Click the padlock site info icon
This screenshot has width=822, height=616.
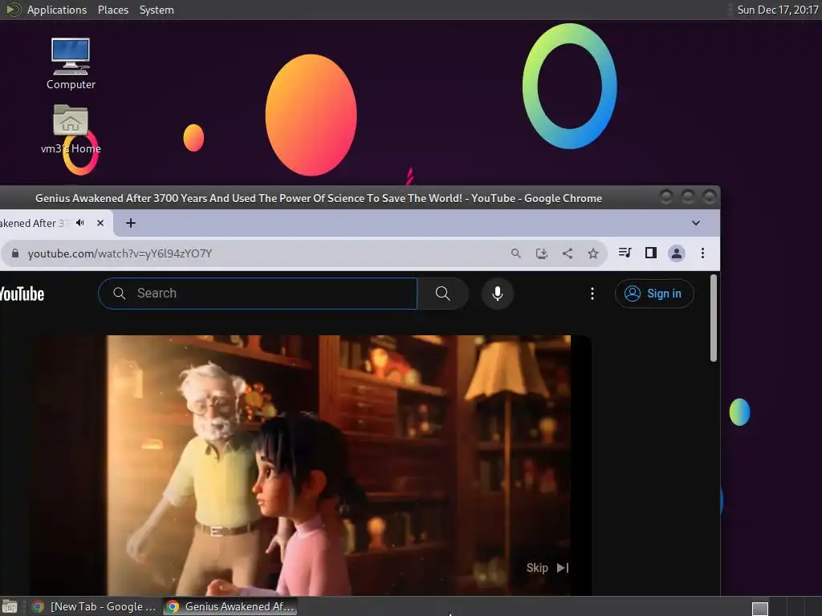pos(15,253)
